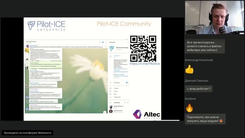Image resolution: width=245 pixels, height=138 pixels.
Task: Click the pinned message avatar icon
Action: tap(28, 46)
